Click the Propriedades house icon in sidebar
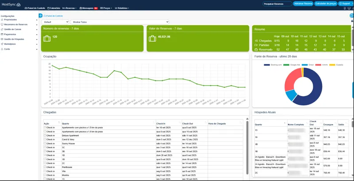 pos(2,19)
